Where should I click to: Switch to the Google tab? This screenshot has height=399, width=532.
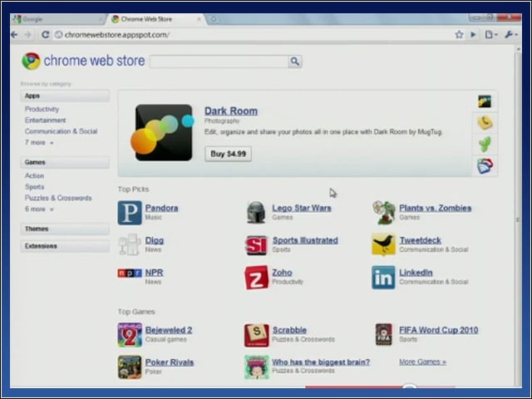click(x=57, y=19)
